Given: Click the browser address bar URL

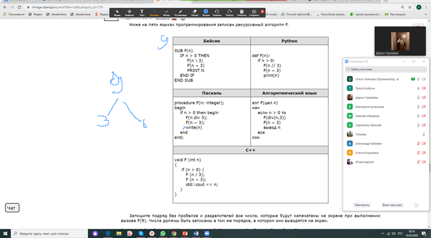Looking at the screenshot, I should coord(67,7).
